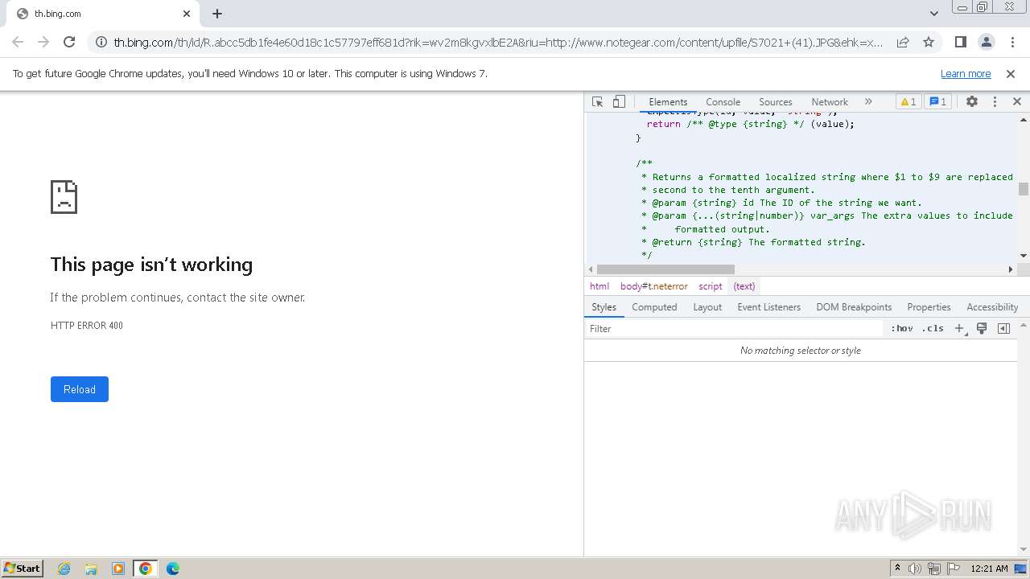
Task: Open Event Listeners pane tab
Action: pyautogui.click(x=768, y=307)
